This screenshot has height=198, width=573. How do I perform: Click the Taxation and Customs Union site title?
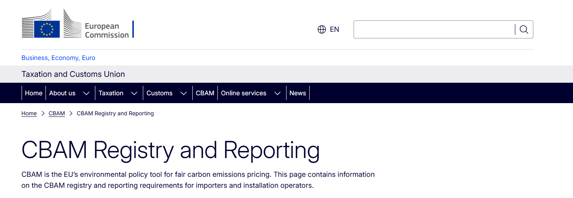click(73, 74)
